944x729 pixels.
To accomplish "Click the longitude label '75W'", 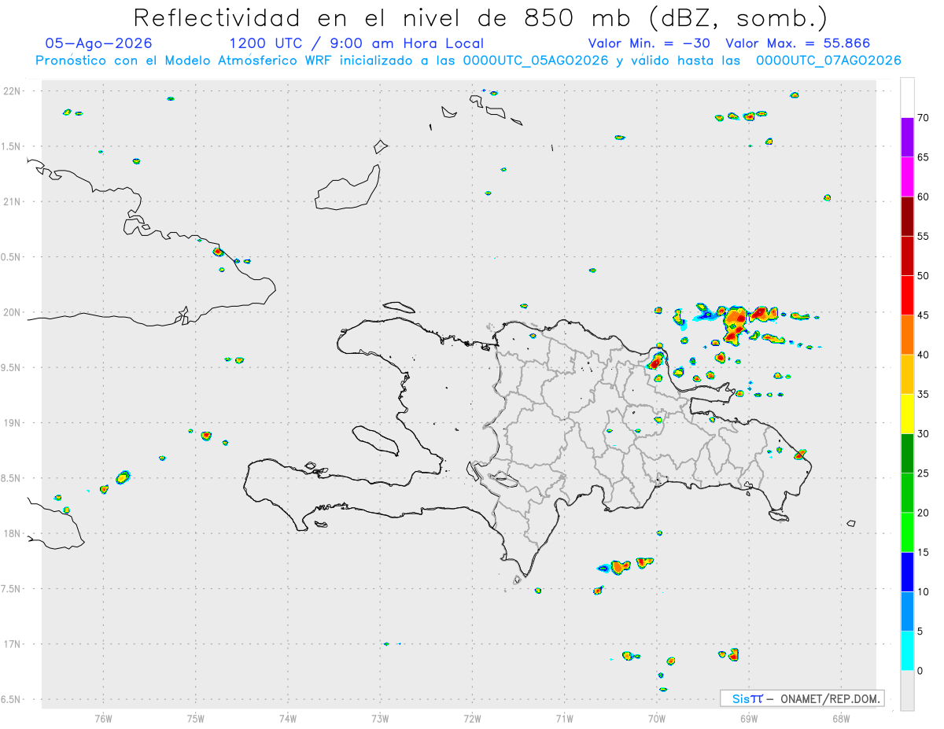I will (x=195, y=718).
